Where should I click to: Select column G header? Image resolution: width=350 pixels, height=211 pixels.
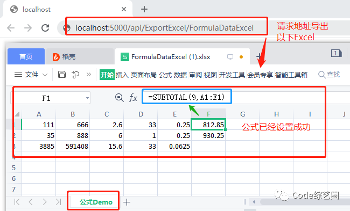[x=242, y=114]
